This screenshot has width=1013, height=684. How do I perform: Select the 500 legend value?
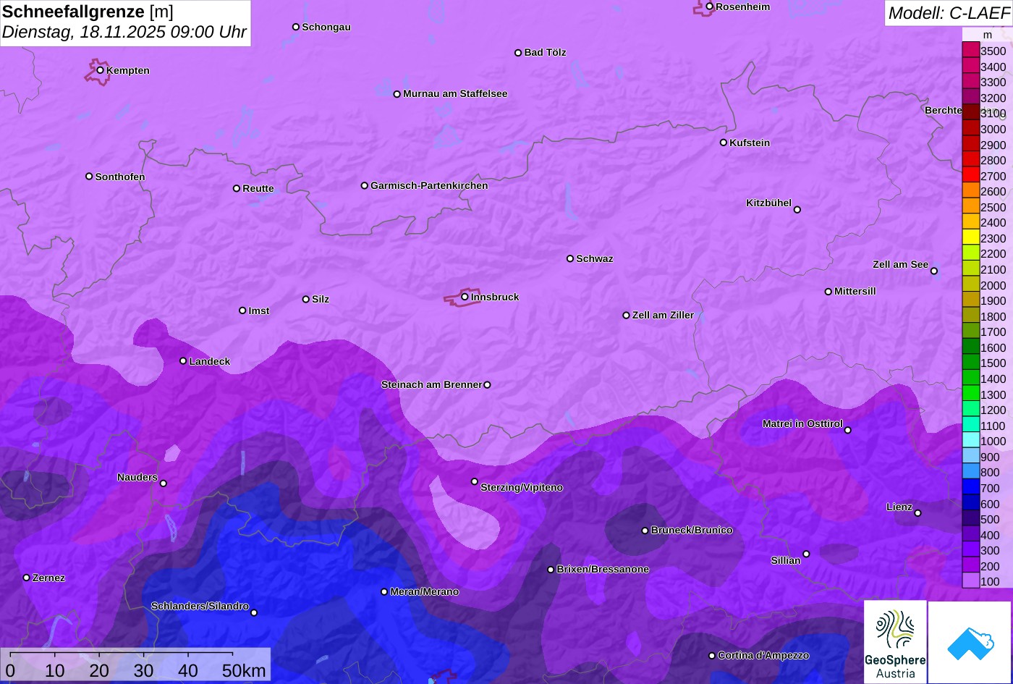point(990,519)
